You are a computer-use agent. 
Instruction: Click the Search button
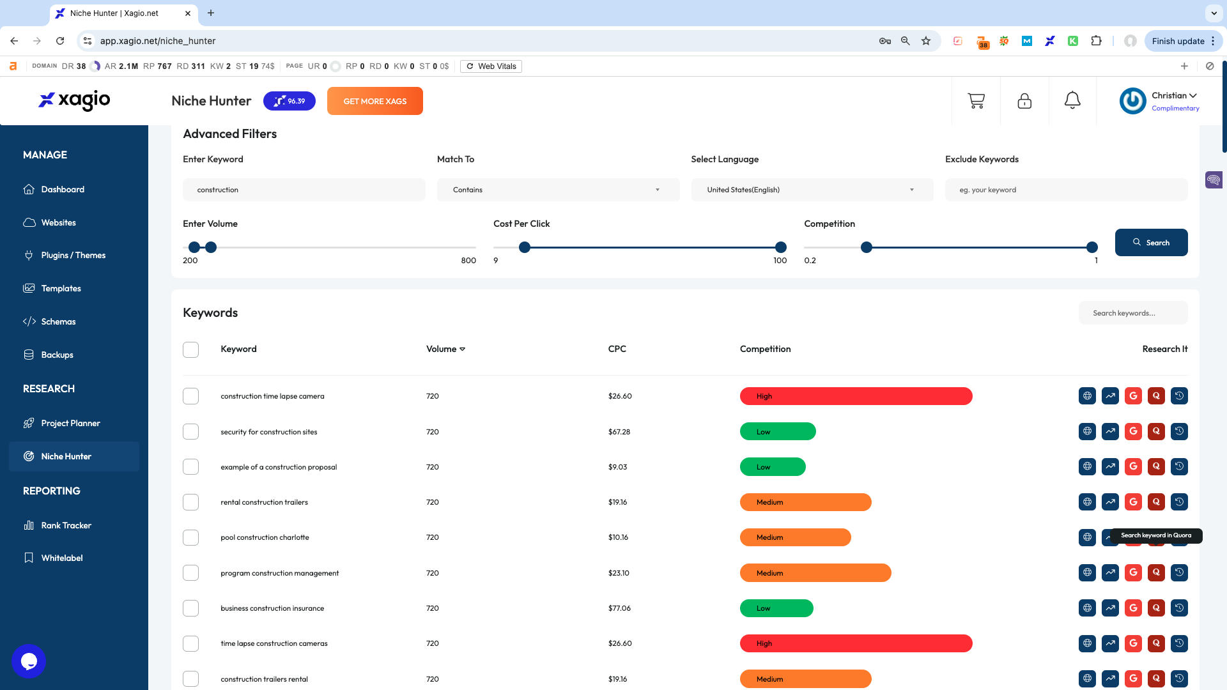(1151, 242)
